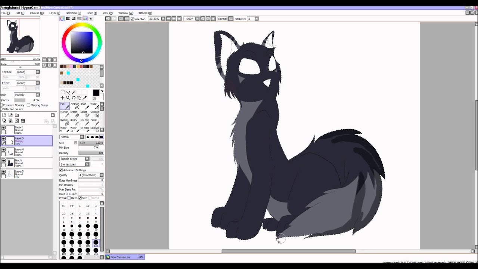Select the Layer4 layer row
The width and height of the screenshot is (478, 269).
tap(26, 152)
